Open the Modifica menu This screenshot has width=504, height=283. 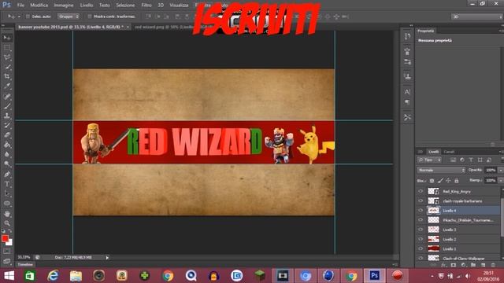click(39, 6)
